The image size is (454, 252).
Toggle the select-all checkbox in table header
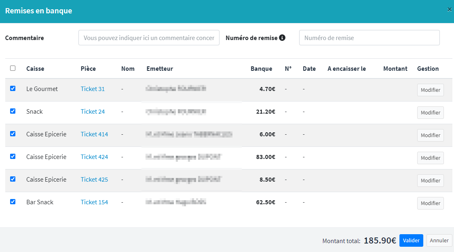click(x=13, y=68)
